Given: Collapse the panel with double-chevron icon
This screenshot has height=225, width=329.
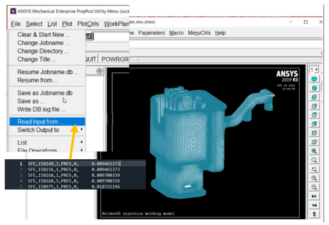Looking at the screenshot, I should pyautogui.click(x=100, y=71).
